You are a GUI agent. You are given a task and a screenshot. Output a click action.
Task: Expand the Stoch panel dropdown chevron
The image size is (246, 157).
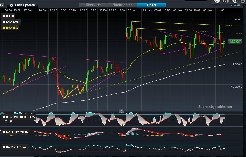[x=6, y=121]
